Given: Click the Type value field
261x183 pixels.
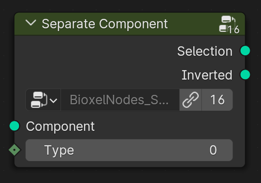Looking at the screenshot, I should 129,150.
